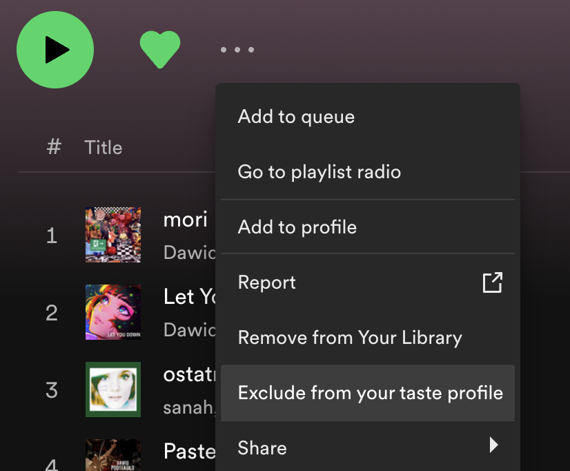Click the mori song title
This screenshot has width=570, height=471.
click(185, 220)
